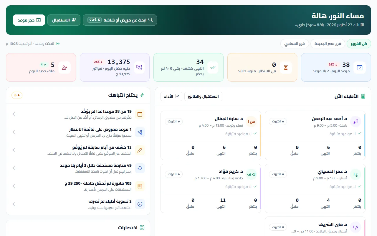Click the "انتهت" status badge for د. سارة الجمّال
Image resolution: width=377 pixels, height=236 pixels.
point(174,122)
